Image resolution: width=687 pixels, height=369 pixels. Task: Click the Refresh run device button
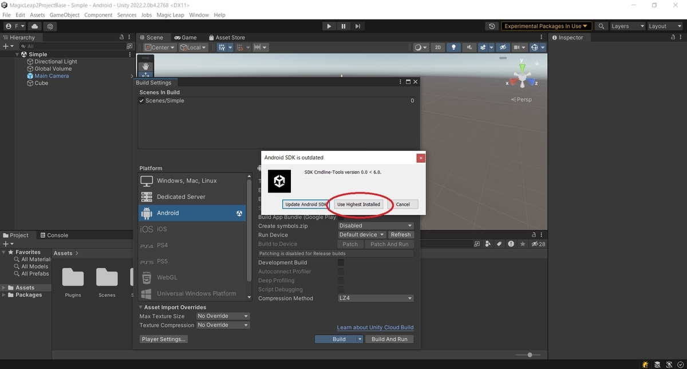pos(400,234)
